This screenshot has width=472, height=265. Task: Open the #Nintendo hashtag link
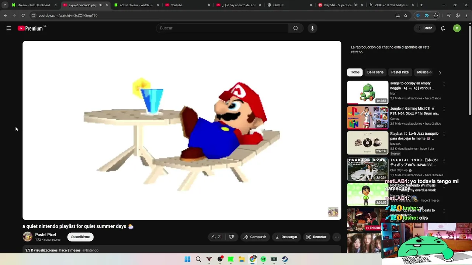click(90, 250)
